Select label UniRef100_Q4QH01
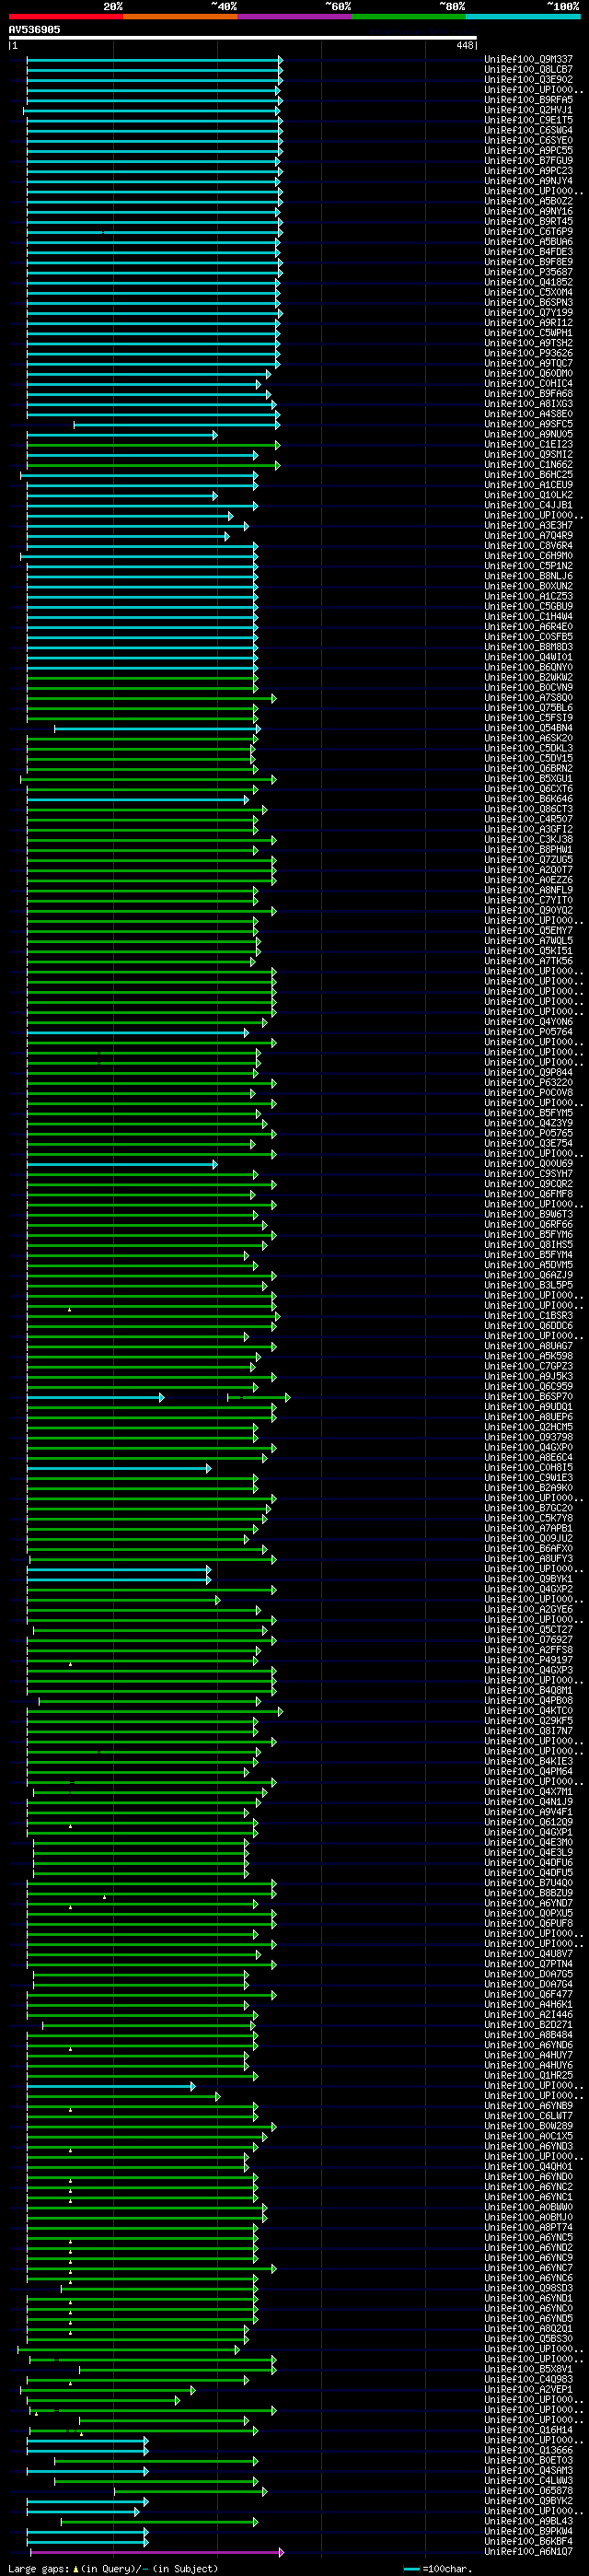The width and height of the screenshot is (589, 2576). click(529, 2167)
